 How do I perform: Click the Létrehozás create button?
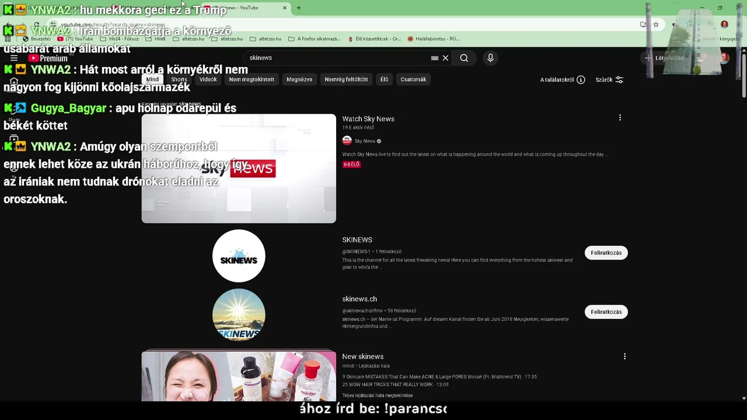[x=664, y=58]
